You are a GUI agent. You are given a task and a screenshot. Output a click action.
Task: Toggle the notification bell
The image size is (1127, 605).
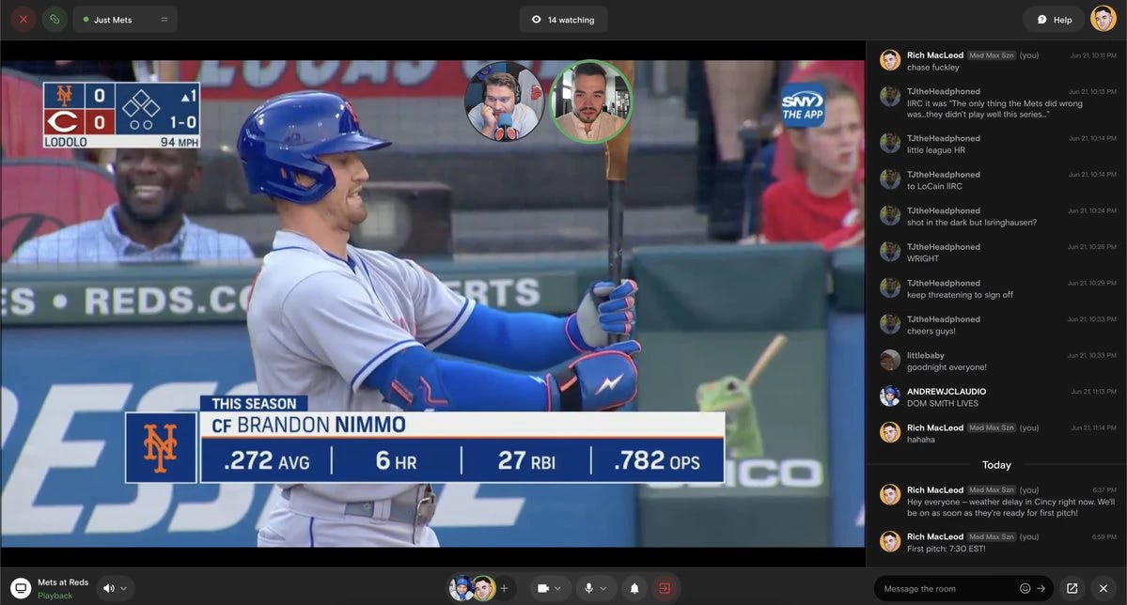tap(634, 588)
